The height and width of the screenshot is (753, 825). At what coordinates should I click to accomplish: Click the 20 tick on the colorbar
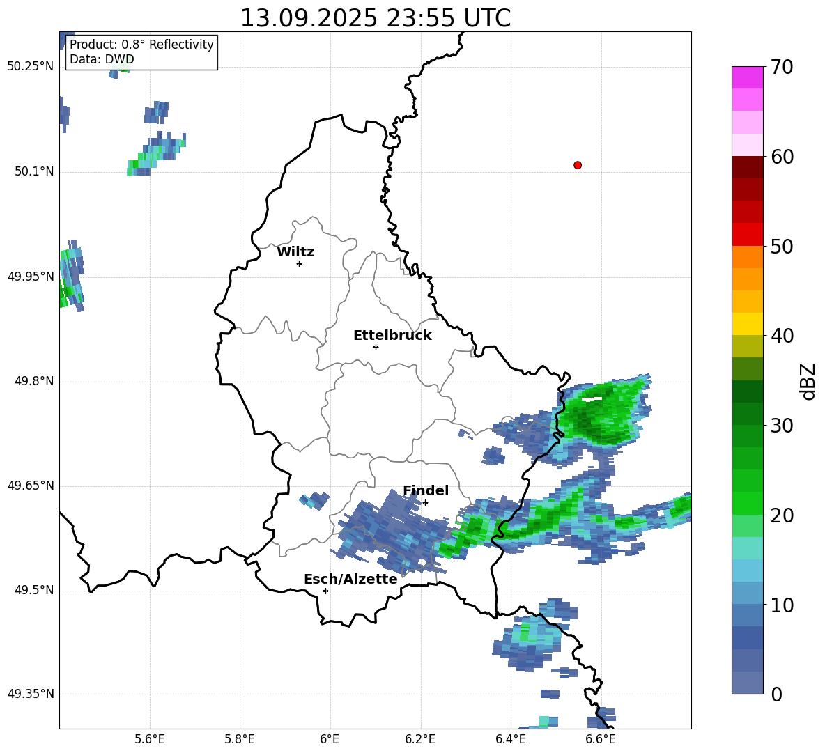tap(781, 515)
